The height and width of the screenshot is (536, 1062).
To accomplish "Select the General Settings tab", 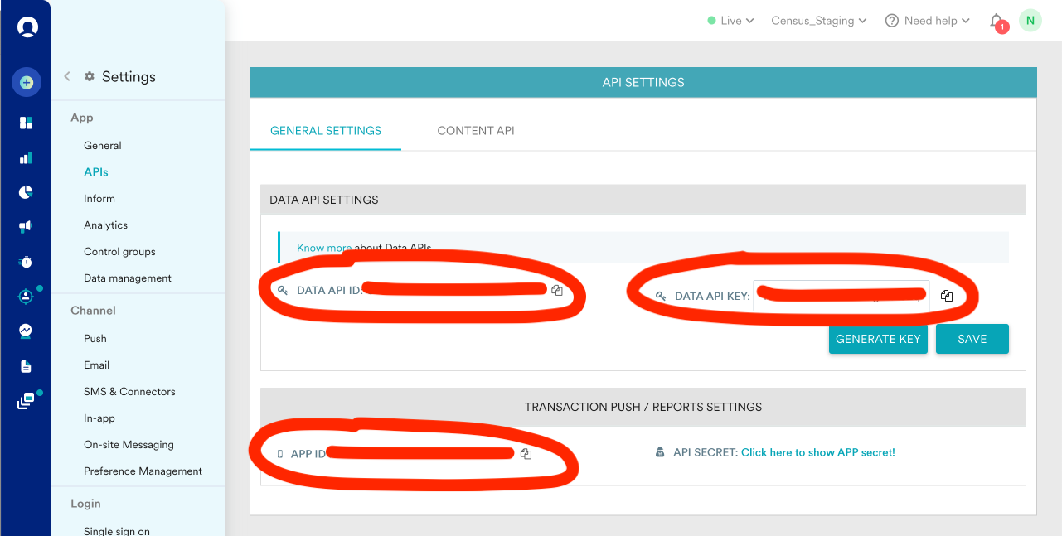I will [x=326, y=131].
